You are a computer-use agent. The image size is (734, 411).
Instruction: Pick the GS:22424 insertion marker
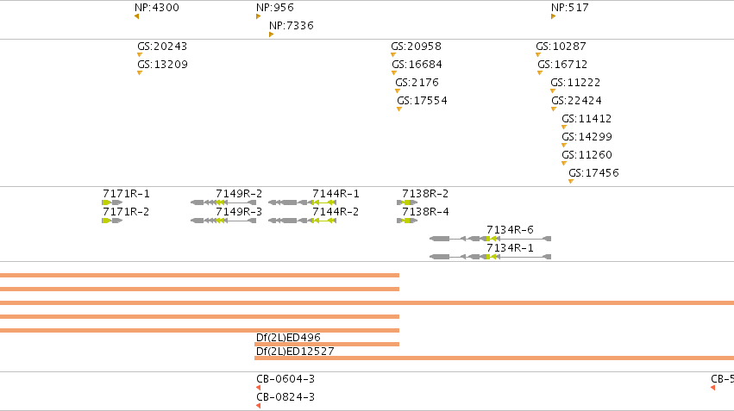point(554,109)
